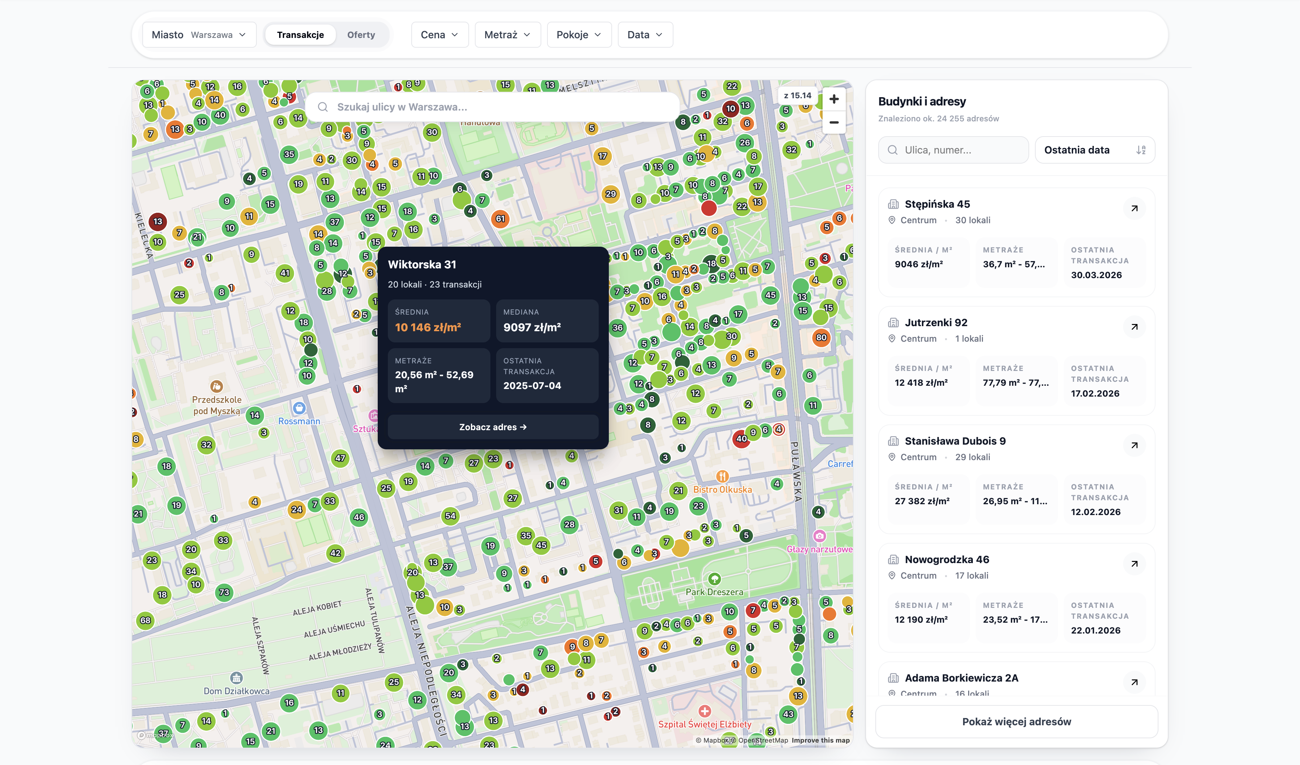Click the 10 146 zł/m² średnia value in popup
The width and height of the screenshot is (1300, 765).
point(428,328)
